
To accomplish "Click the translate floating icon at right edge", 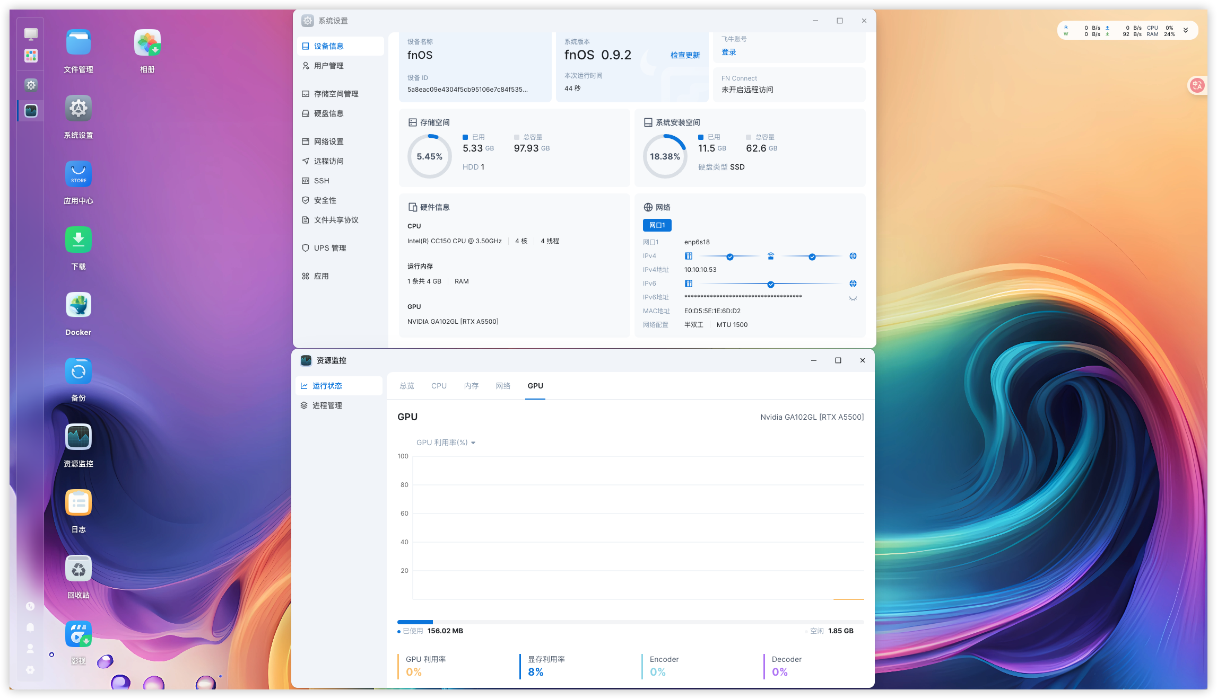I will point(1197,85).
